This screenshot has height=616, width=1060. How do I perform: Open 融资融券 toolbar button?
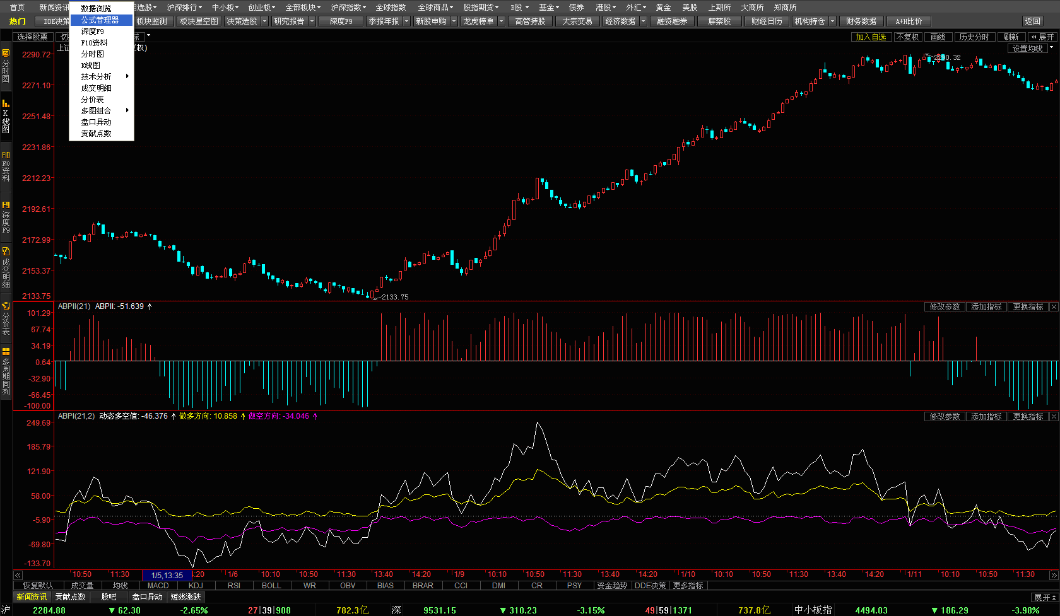click(672, 21)
